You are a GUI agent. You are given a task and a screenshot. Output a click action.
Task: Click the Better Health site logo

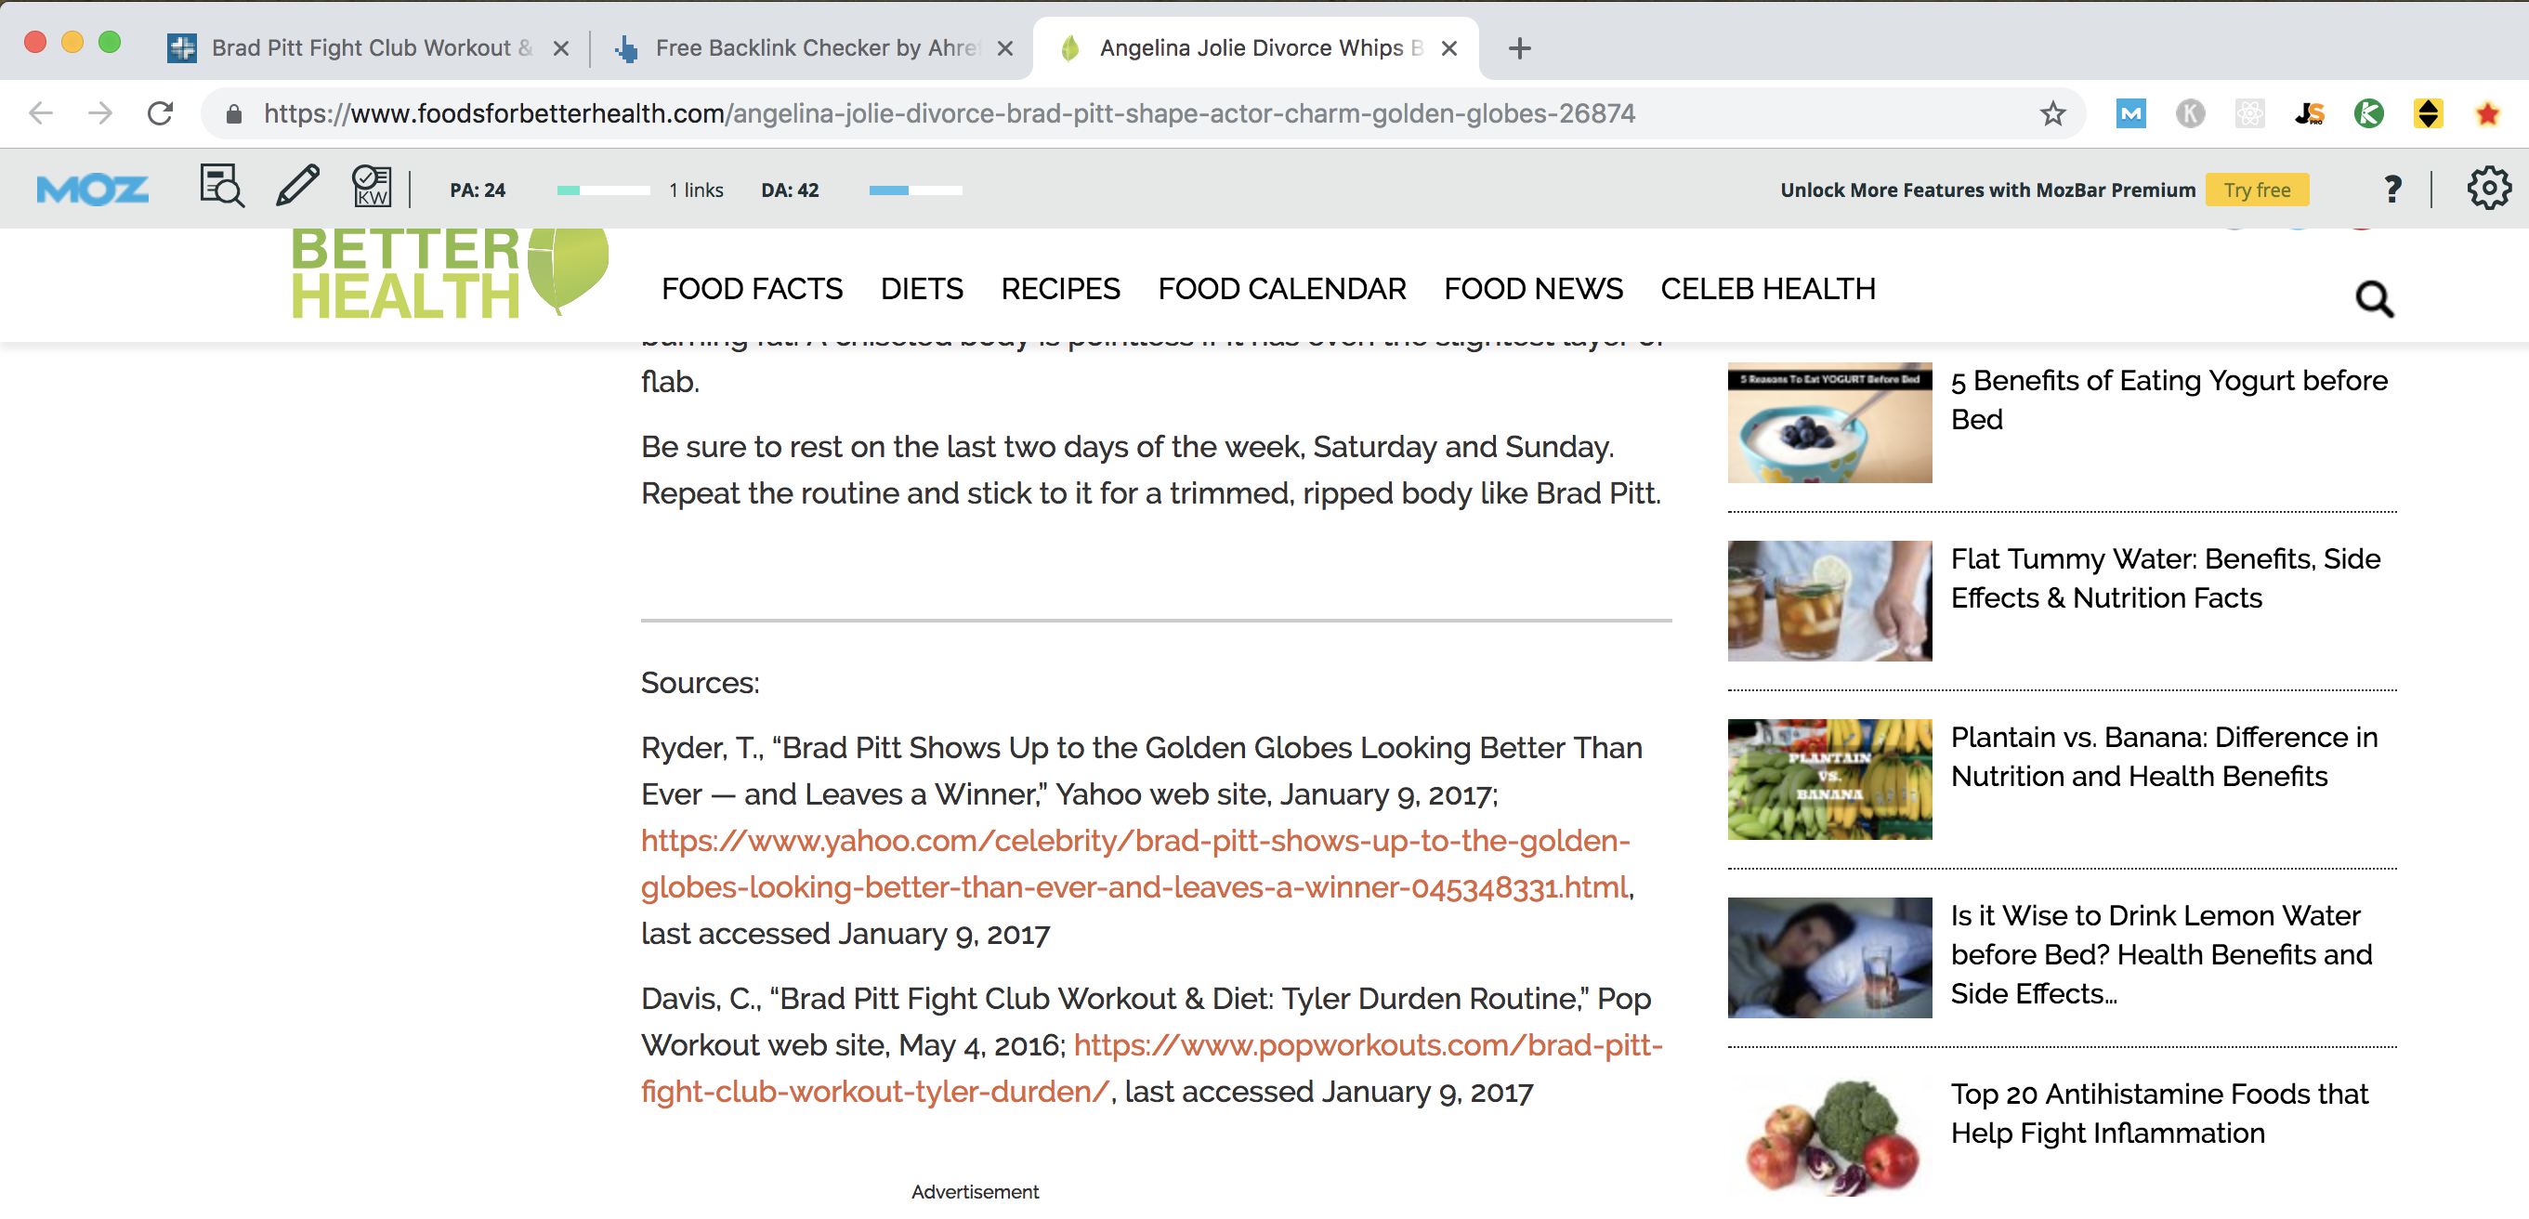450,273
